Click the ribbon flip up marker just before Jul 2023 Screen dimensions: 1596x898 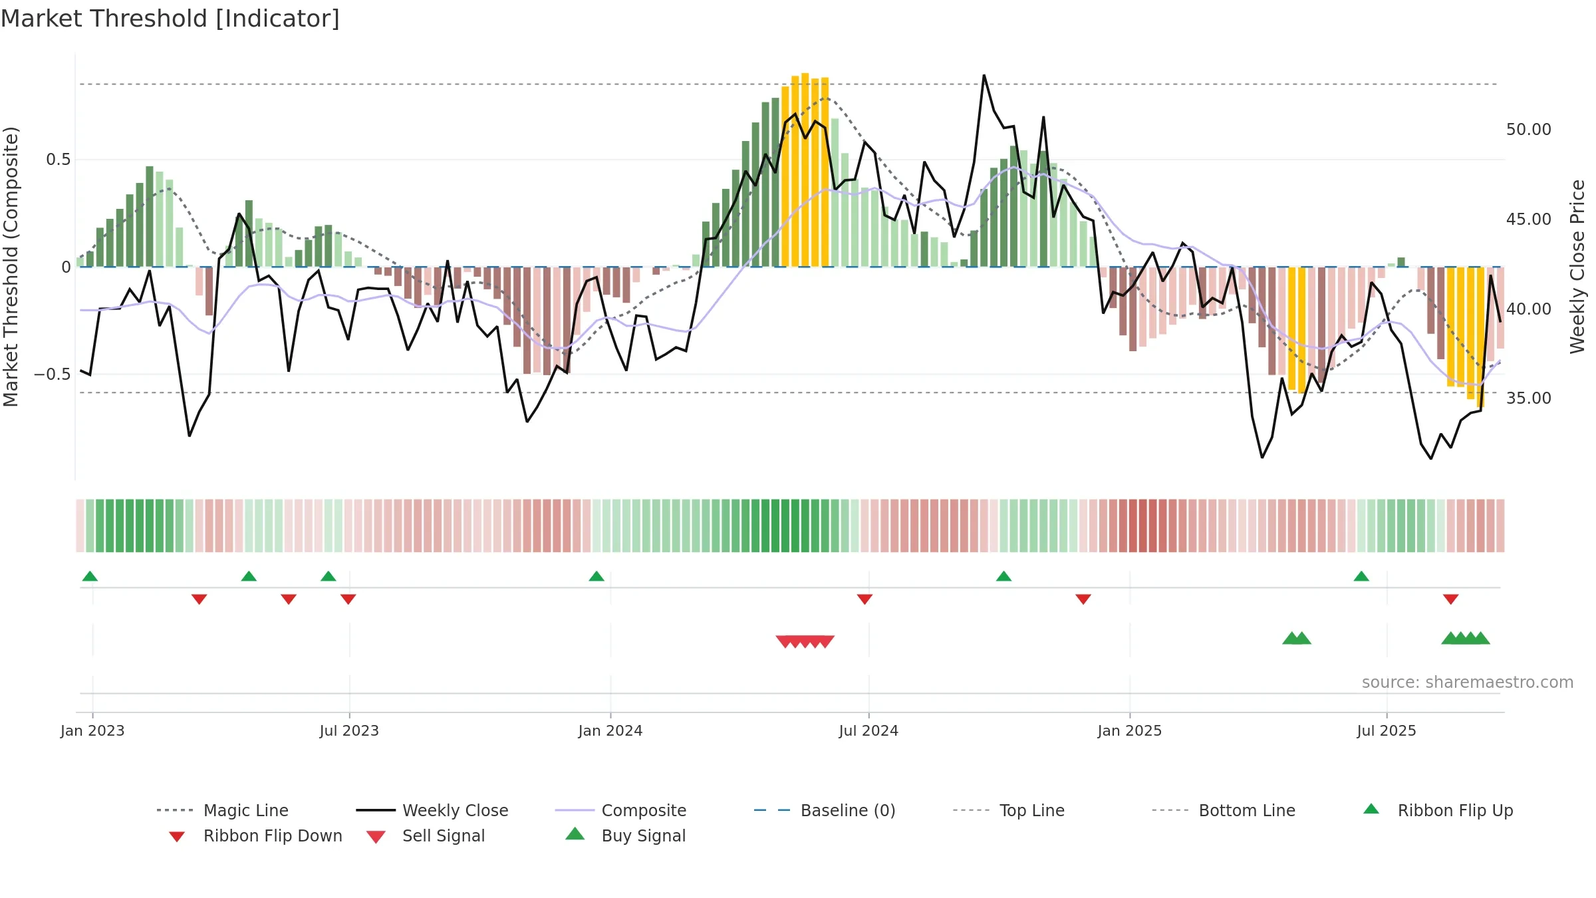tap(329, 576)
